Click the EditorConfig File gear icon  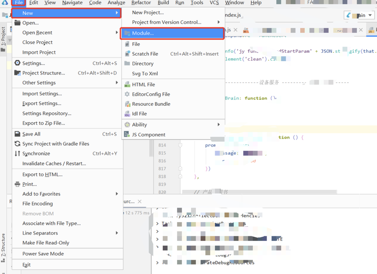tap(127, 94)
